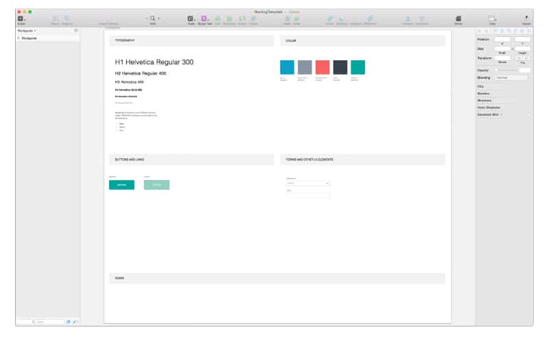Click the Mirror toolbar icon
This screenshot has height=347, width=548.
[458, 19]
